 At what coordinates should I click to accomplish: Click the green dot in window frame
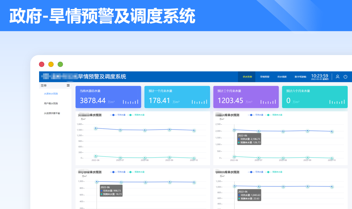pyautogui.click(x=60, y=64)
